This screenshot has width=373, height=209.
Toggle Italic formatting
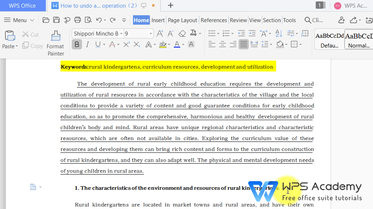point(88,44)
